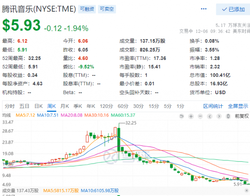Select the 季K chart tab
Viewport: 250px width, 196px height.
77,106
